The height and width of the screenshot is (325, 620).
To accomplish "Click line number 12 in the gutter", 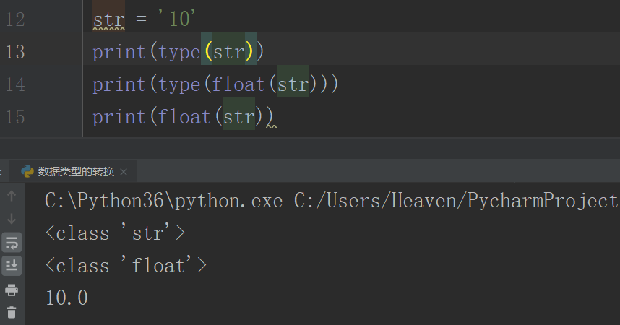I will coord(15,19).
